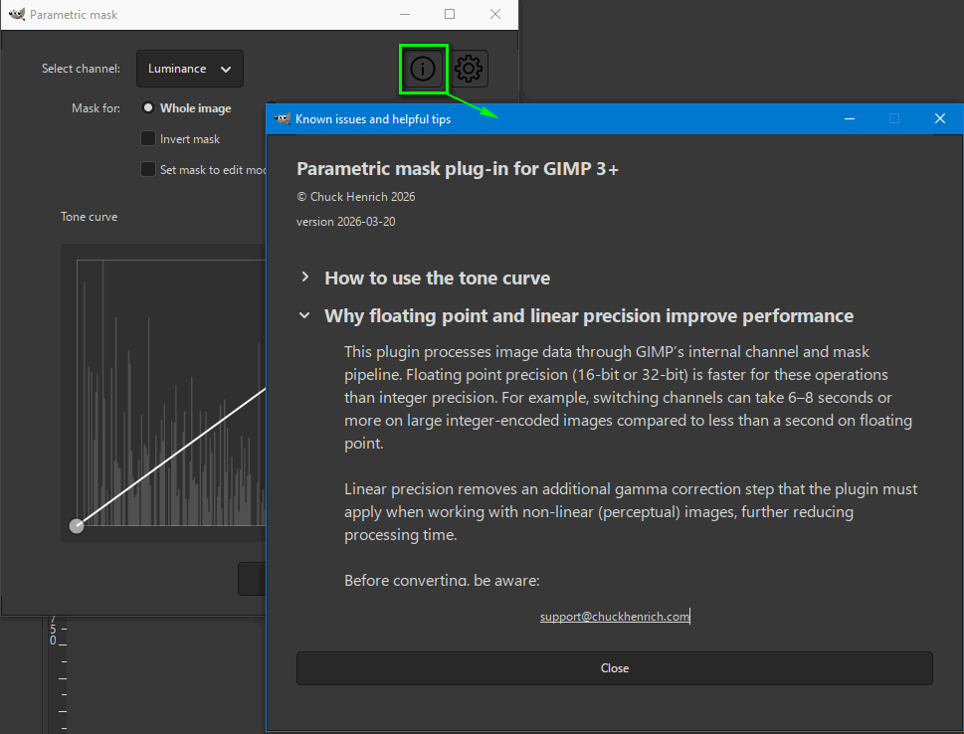Click the Known issues and helpful tips title bar
Image resolution: width=964 pixels, height=734 pixels.
(x=597, y=119)
